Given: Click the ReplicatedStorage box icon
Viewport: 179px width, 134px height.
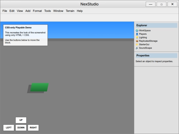Looking at the screenshot, I should [x=137, y=41].
